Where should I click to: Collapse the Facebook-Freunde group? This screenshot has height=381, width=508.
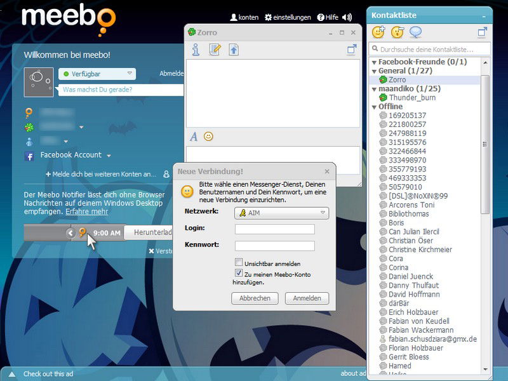[x=374, y=62]
